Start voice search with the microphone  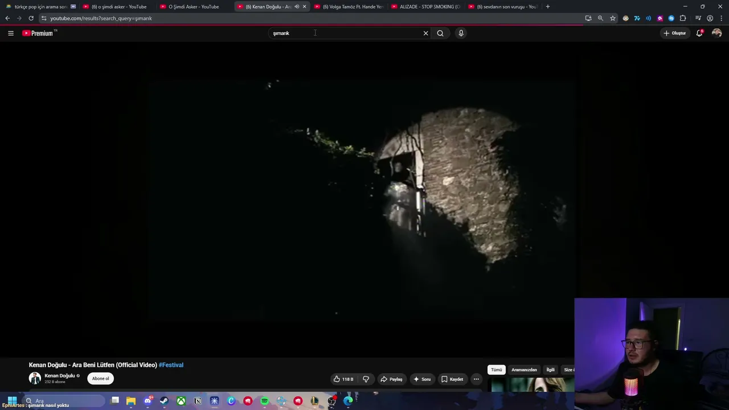pyautogui.click(x=461, y=33)
